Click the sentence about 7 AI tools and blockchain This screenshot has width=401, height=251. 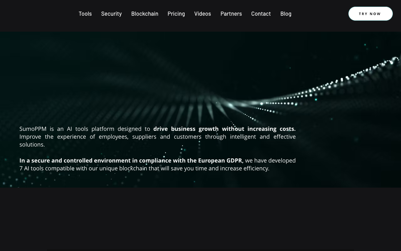point(158,164)
